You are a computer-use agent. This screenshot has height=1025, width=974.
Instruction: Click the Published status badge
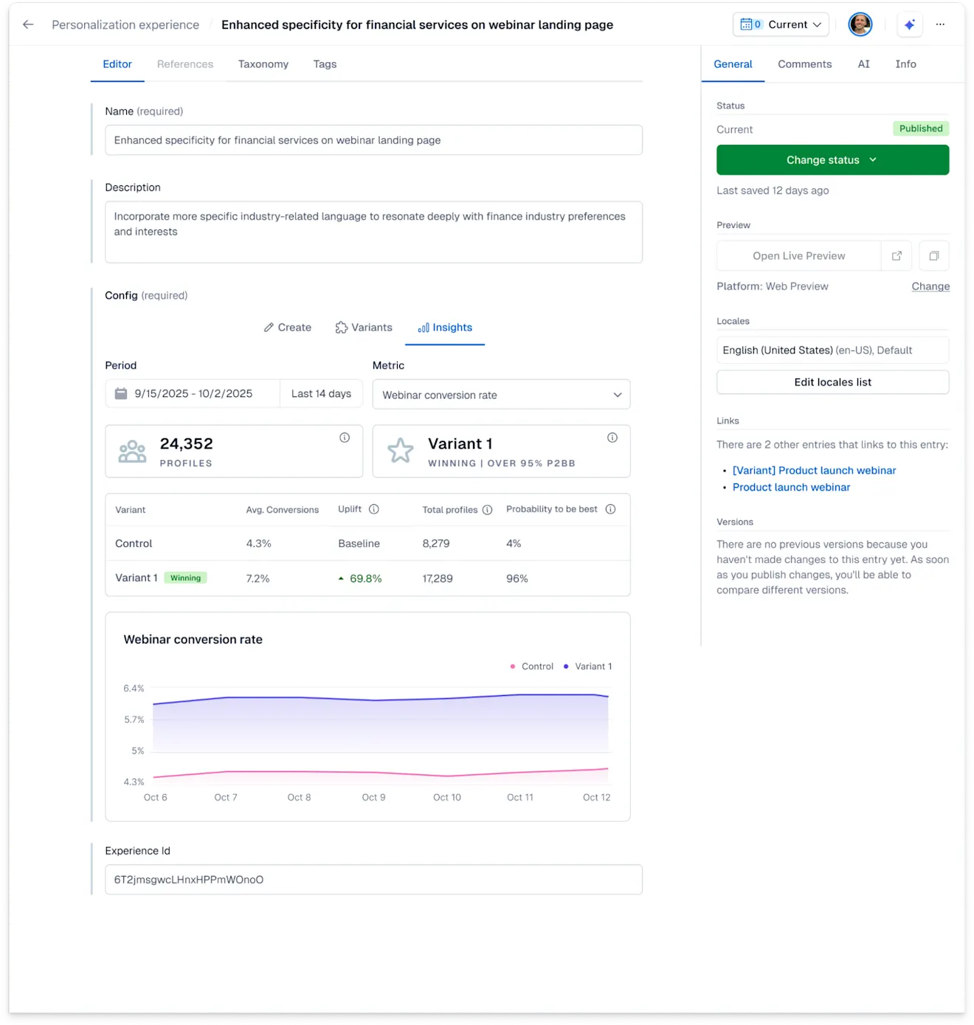click(921, 128)
